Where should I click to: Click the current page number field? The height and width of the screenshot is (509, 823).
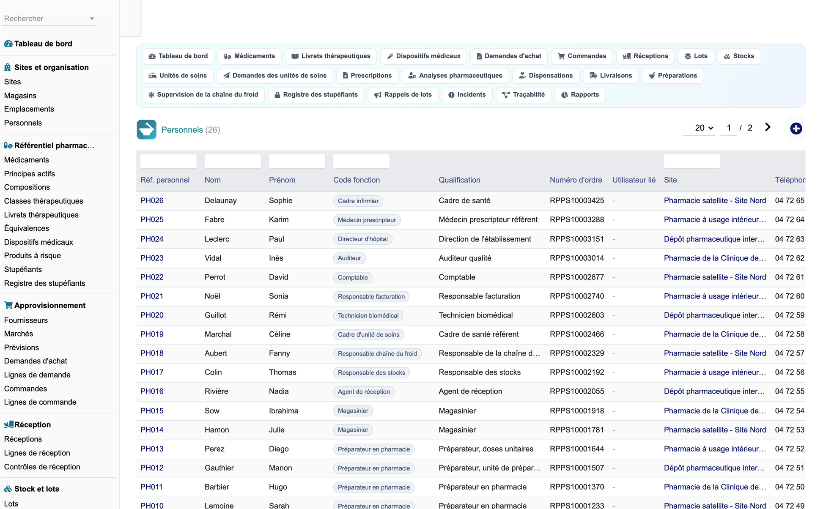(729, 128)
